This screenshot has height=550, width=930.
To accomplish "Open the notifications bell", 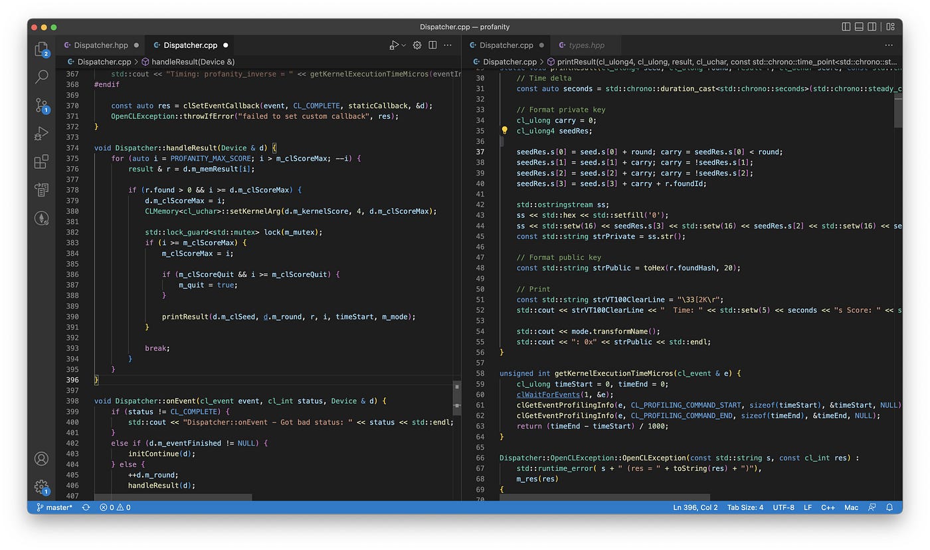I will 889,507.
